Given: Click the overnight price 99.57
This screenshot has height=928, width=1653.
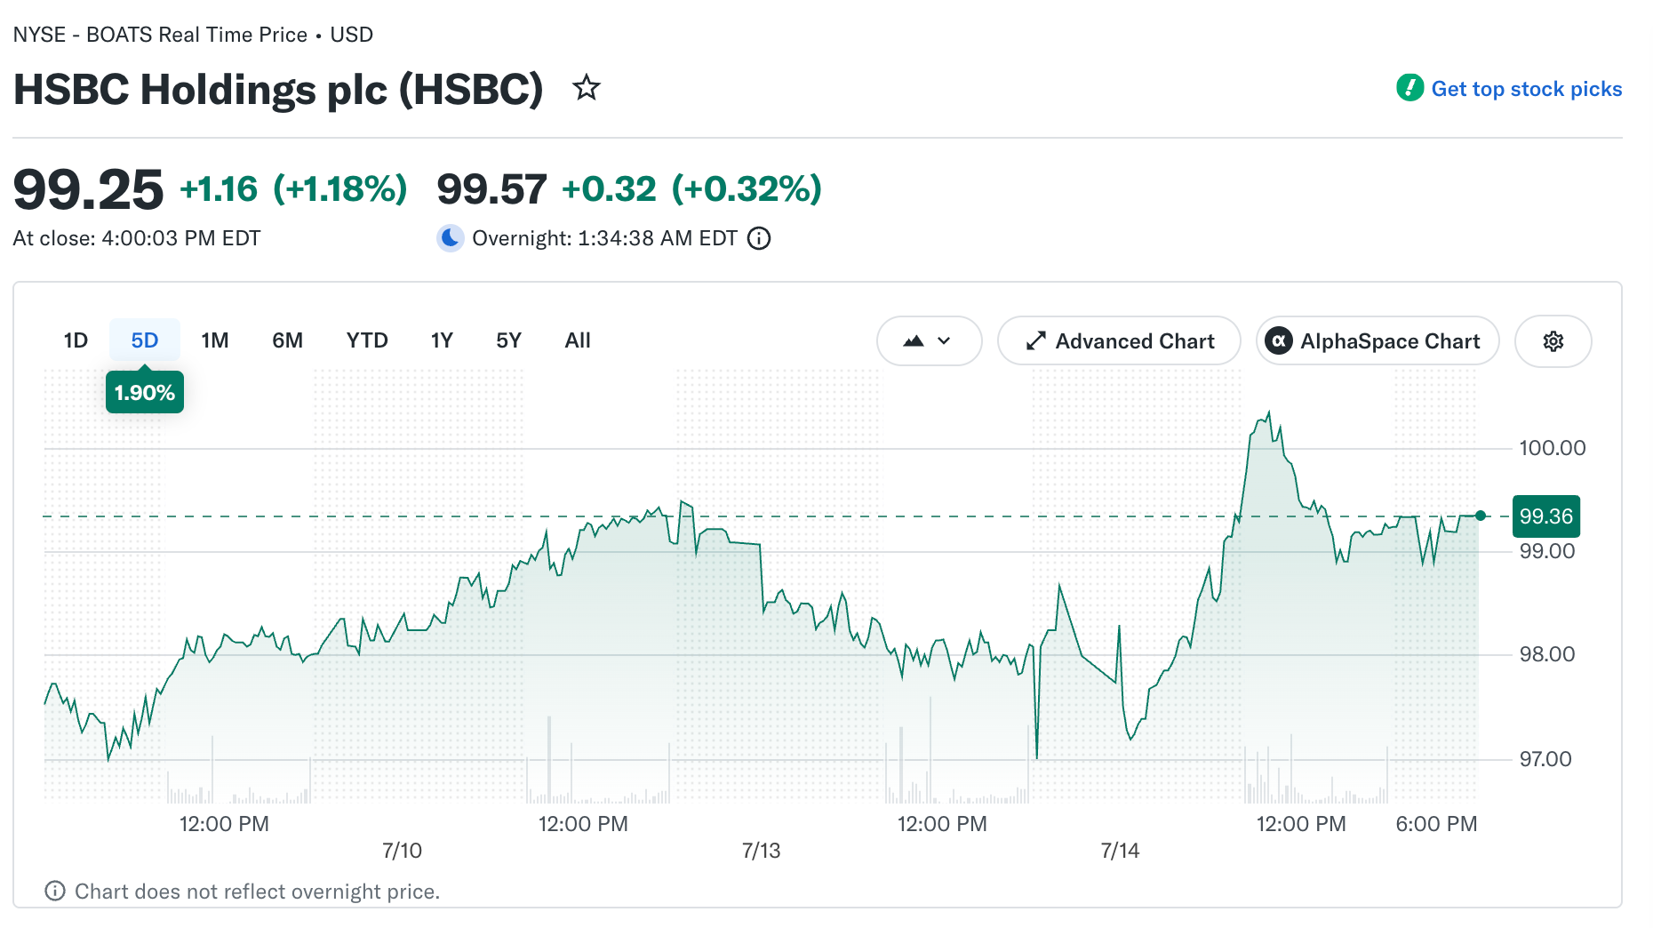Looking at the screenshot, I should (x=491, y=189).
